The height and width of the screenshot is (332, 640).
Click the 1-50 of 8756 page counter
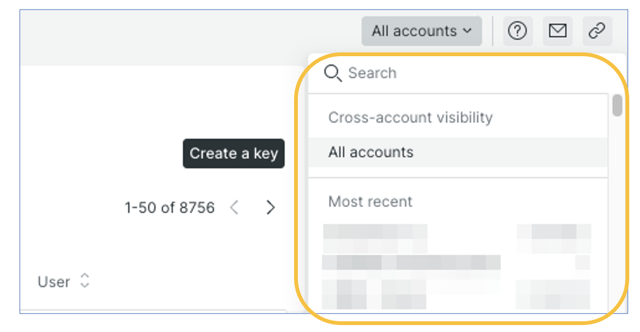169,208
